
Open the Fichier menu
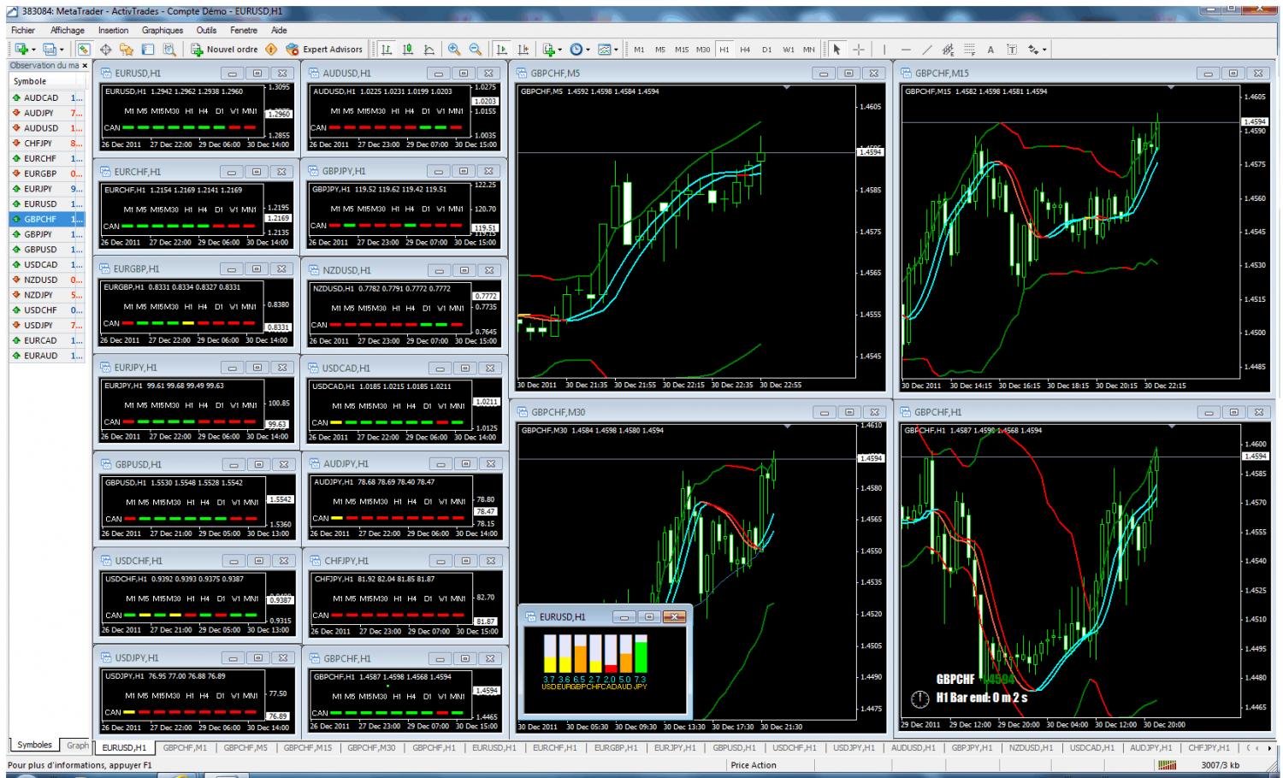[x=23, y=30]
